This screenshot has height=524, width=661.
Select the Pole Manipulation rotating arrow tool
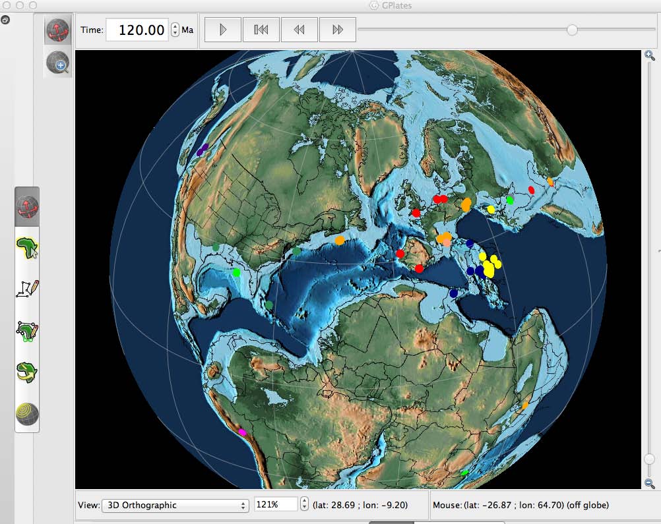[x=27, y=372]
